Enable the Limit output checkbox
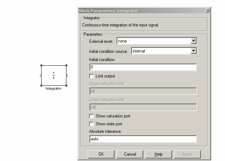Image resolution: width=225 pixels, height=161 pixels. coord(92,76)
